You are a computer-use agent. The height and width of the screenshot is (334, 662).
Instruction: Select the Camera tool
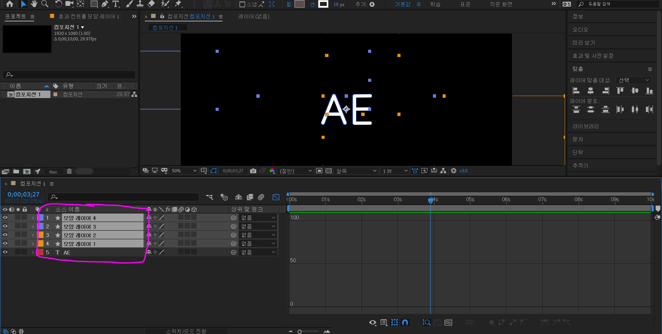click(69, 4)
